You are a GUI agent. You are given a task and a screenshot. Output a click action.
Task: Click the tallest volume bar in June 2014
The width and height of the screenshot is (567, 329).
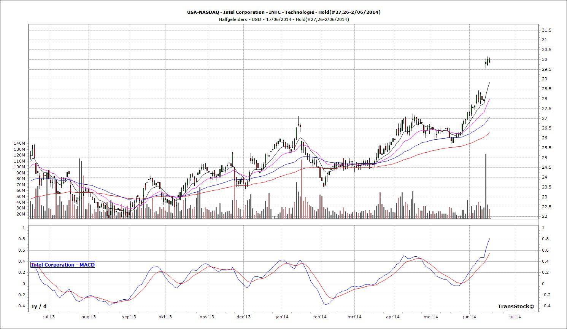coord(486,186)
